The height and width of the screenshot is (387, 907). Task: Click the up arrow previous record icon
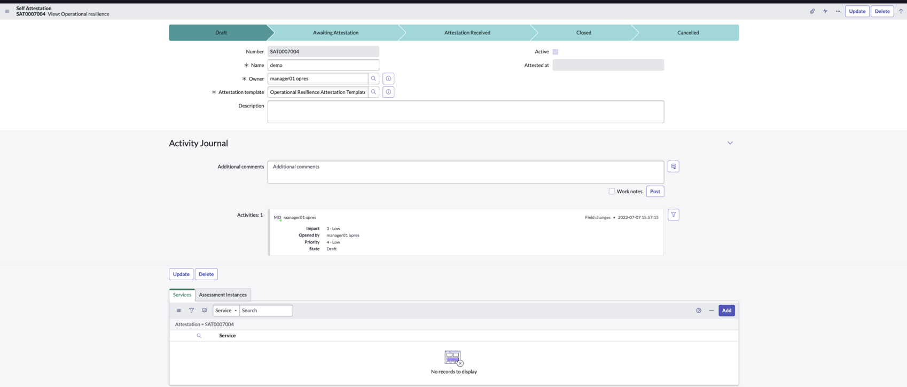pyautogui.click(x=901, y=11)
